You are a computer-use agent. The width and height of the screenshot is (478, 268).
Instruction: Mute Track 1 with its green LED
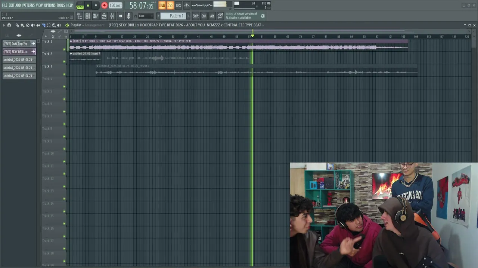tap(64, 49)
